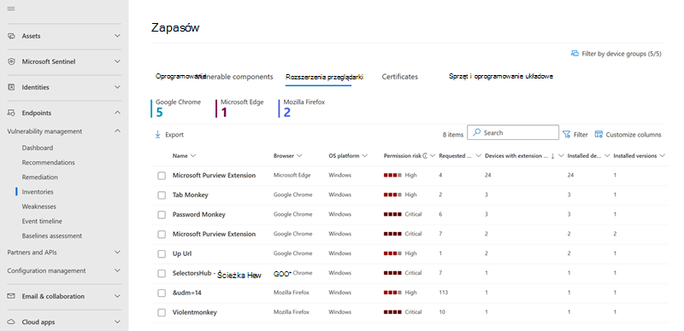Click the Customize columns icon
The height and width of the screenshot is (331, 684).
pyautogui.click(x=599, y=135)
